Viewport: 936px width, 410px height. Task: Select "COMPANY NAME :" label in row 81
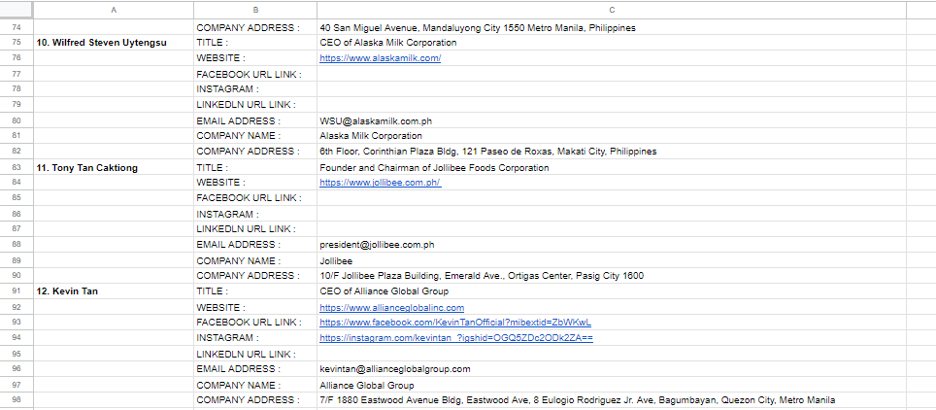255,136
